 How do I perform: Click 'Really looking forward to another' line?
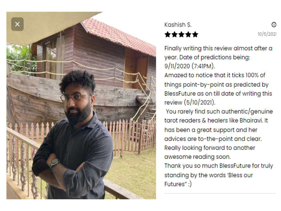210,148
